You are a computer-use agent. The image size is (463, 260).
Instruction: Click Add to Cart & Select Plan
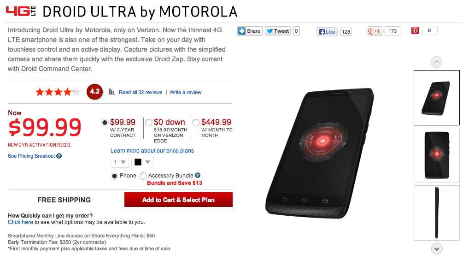click(x=178, y=200)
